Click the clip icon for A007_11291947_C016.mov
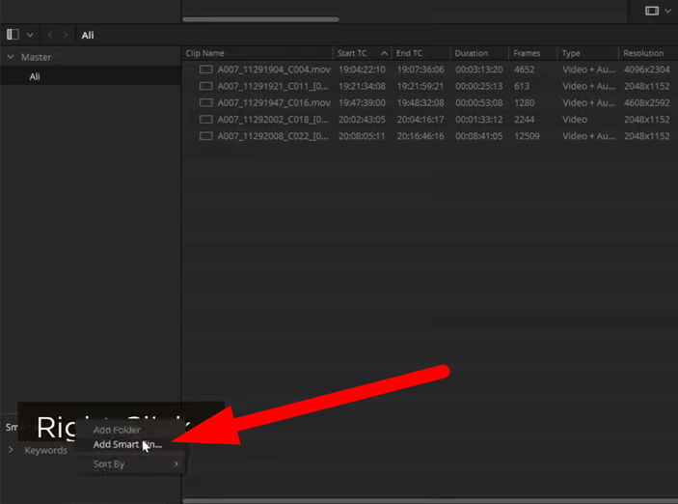 (205, 102)
